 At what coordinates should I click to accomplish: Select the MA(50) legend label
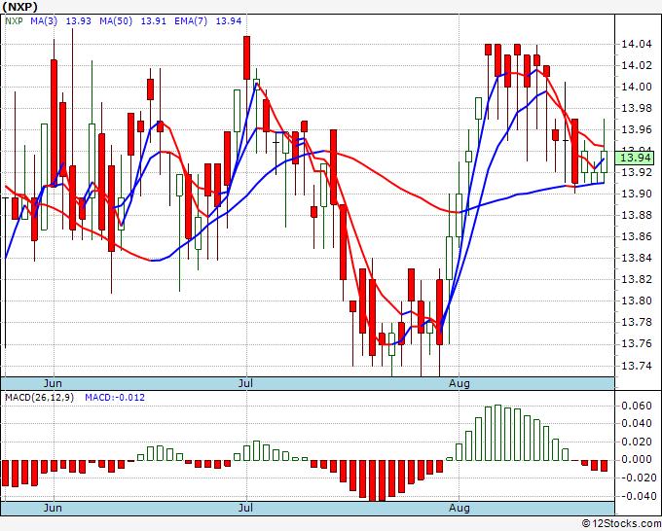coord(116,20)
